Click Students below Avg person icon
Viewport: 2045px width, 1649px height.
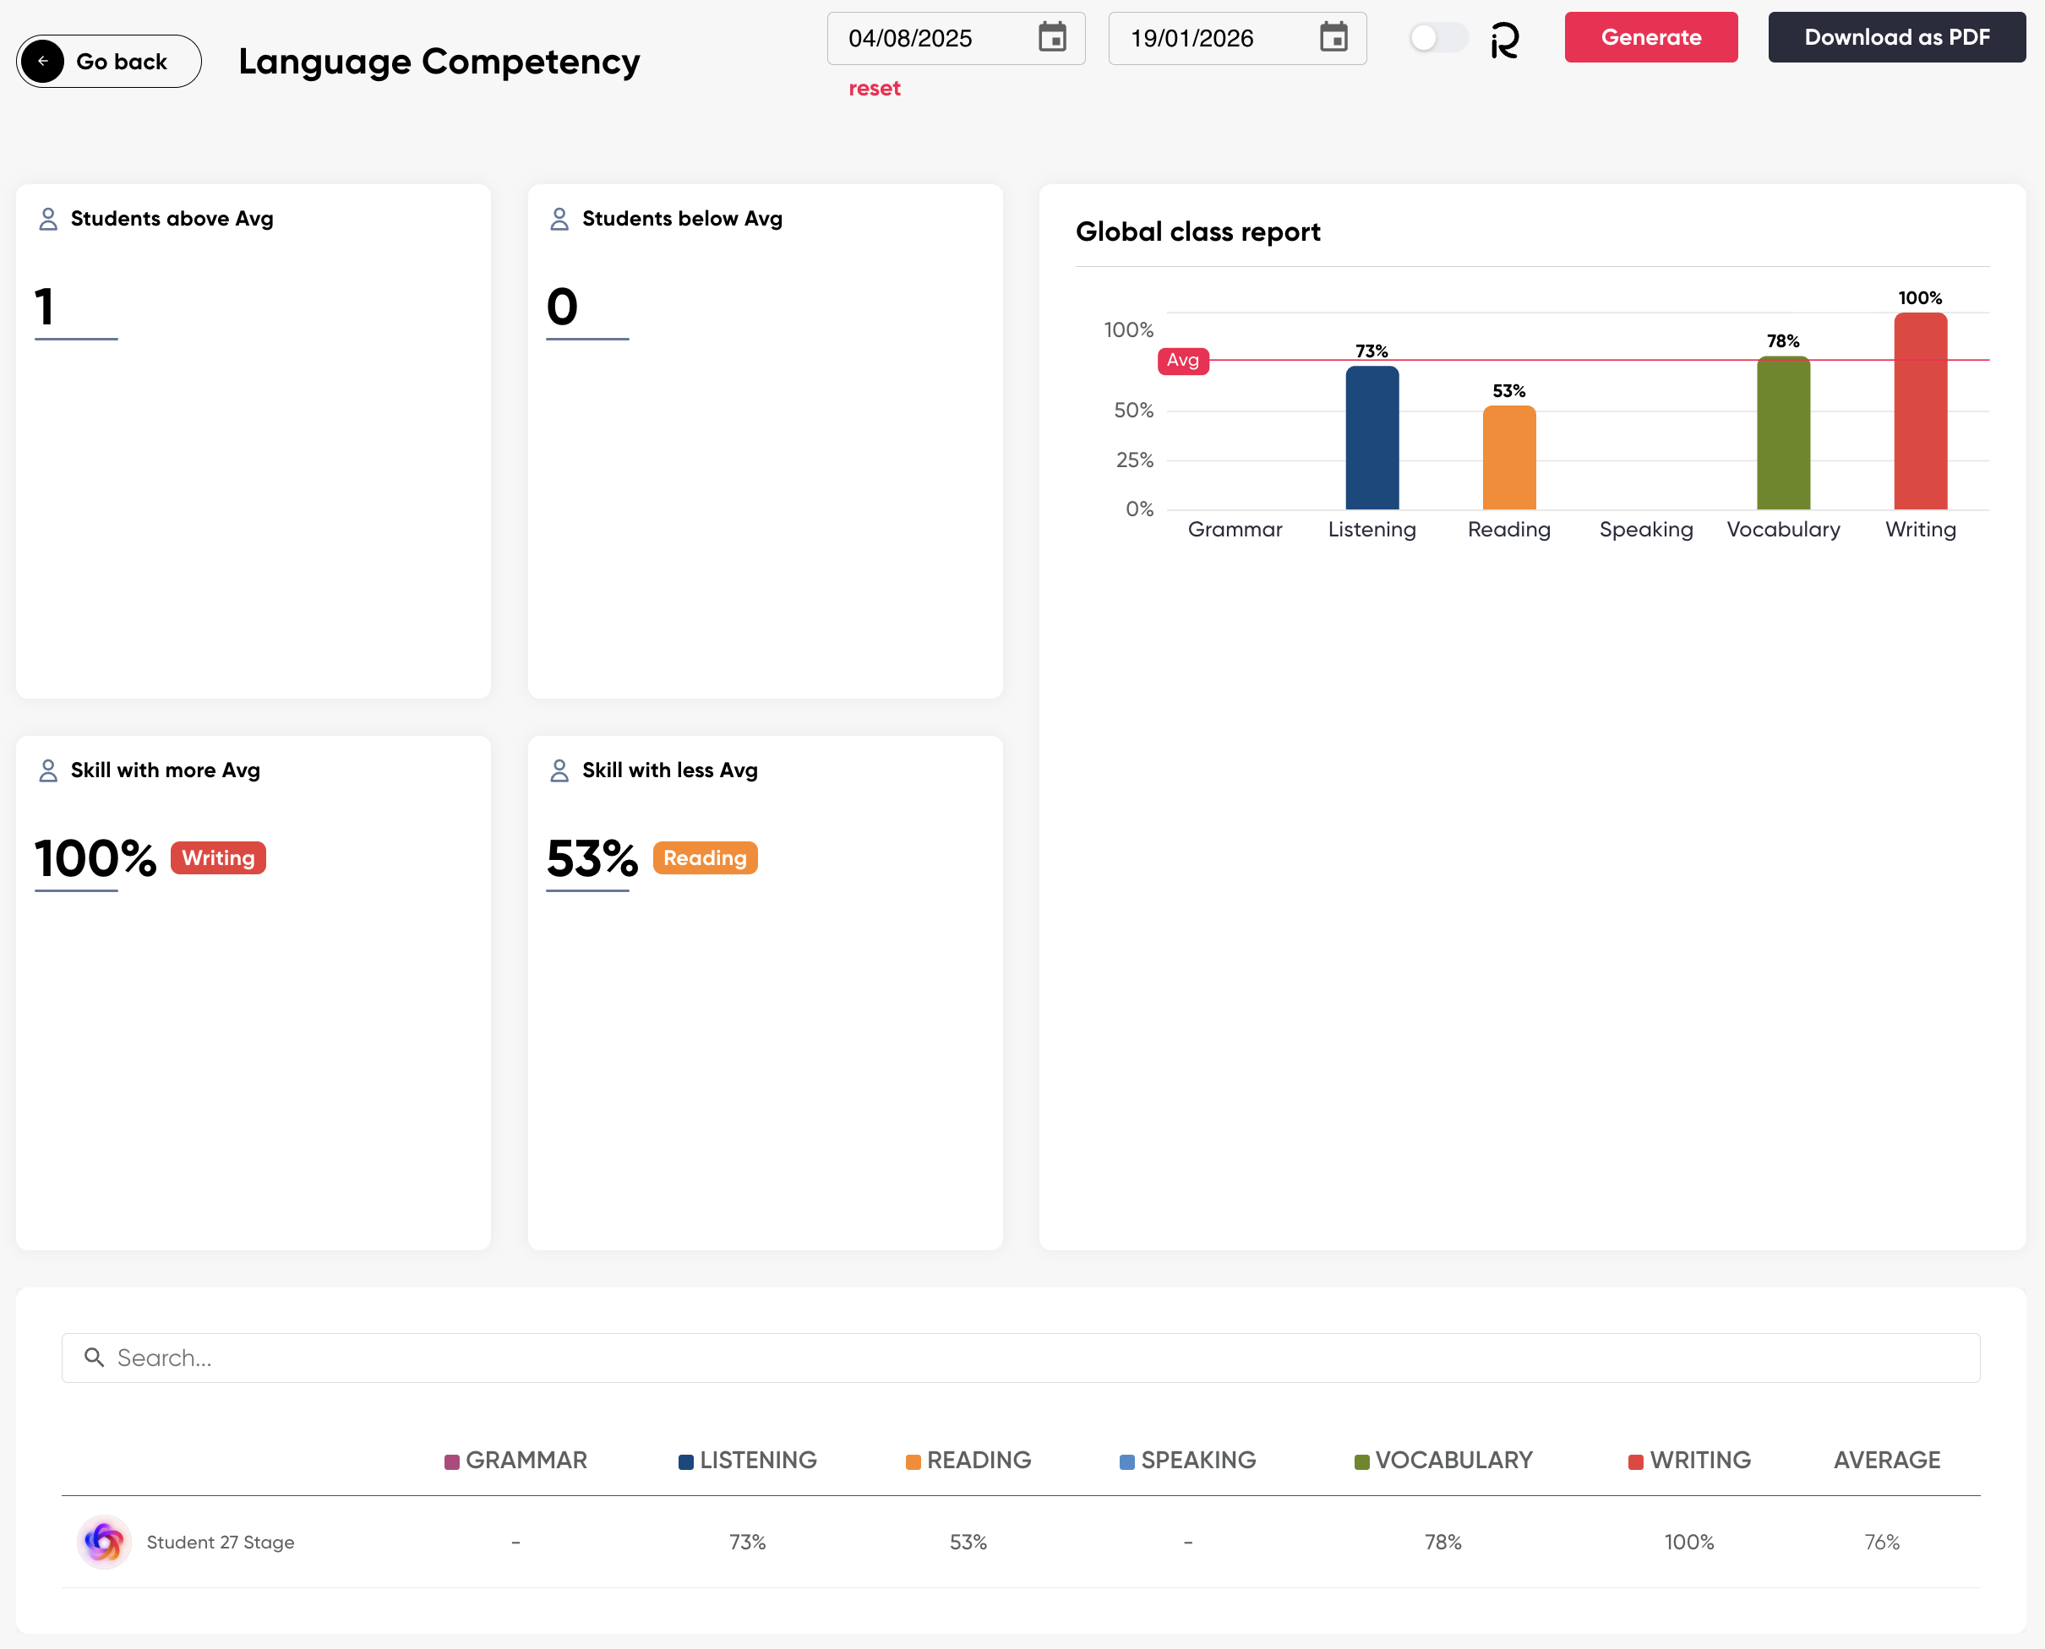559,220
